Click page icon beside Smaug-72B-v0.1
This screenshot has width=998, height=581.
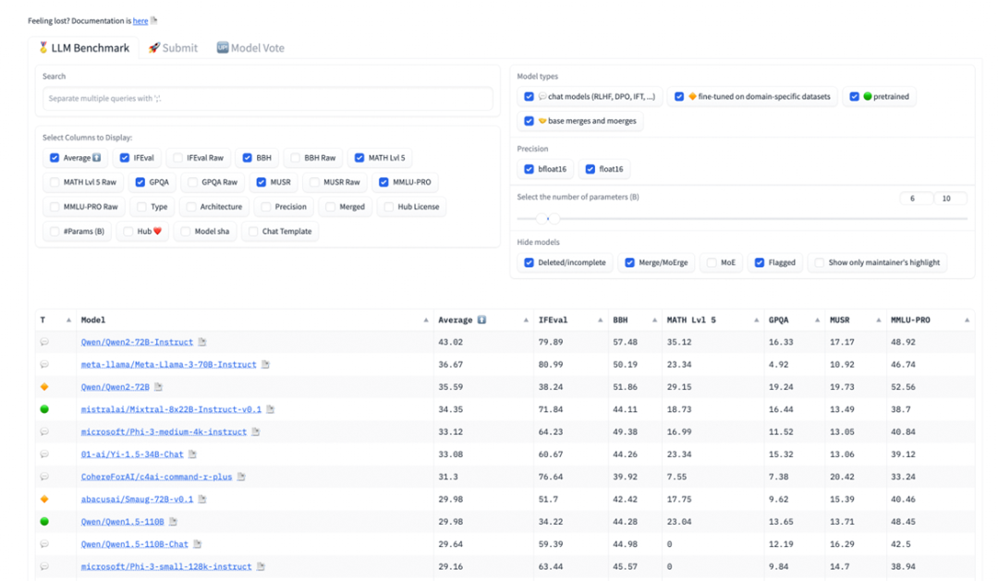tap(201, 499)
